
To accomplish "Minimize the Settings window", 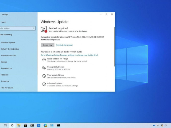I will pos(101,14).
